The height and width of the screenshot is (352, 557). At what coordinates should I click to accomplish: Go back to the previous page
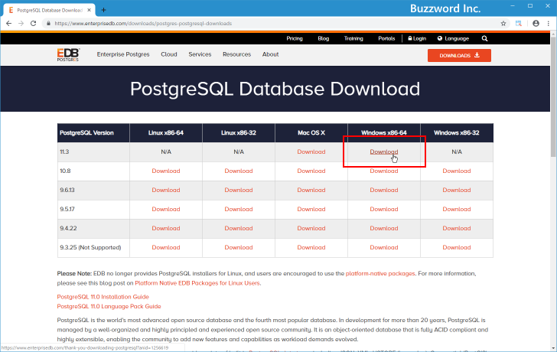click(9, 24)
